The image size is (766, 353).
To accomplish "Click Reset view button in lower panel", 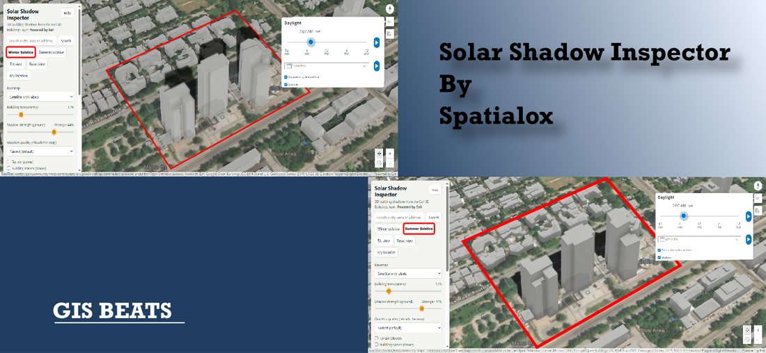I will tap(405, 241).
